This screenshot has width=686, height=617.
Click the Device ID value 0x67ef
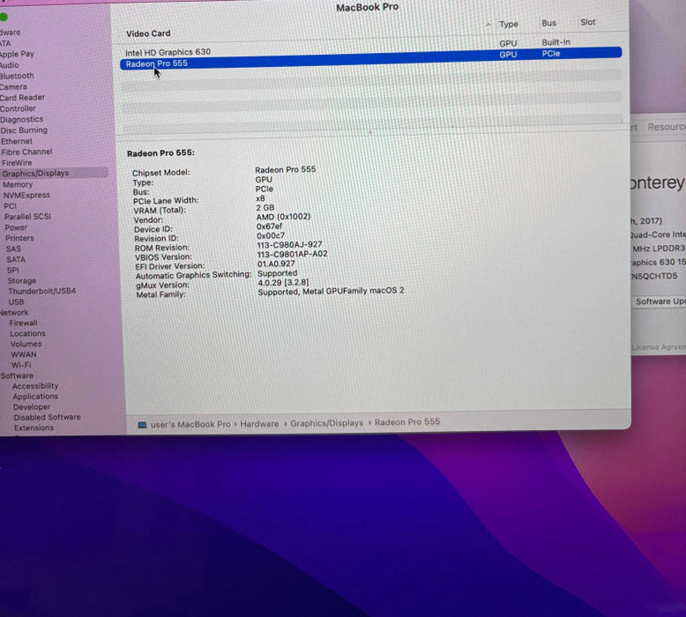269,226
